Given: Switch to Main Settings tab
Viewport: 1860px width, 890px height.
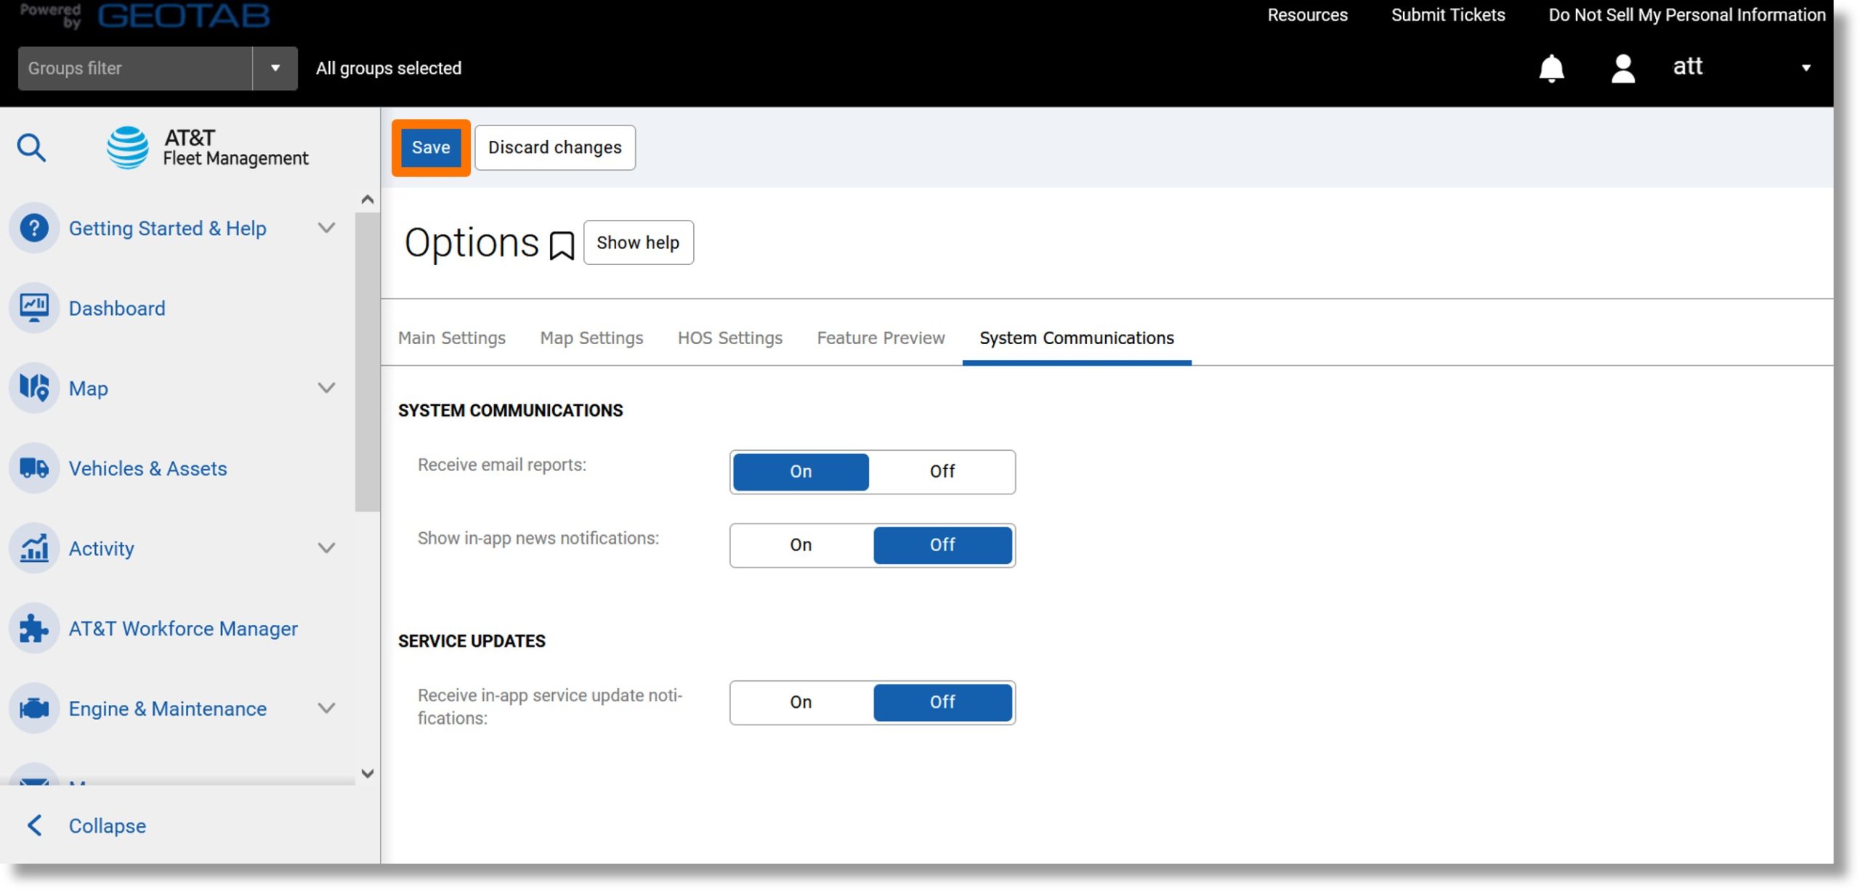Looking at the screenshot, I should click(x=451, y=338).
